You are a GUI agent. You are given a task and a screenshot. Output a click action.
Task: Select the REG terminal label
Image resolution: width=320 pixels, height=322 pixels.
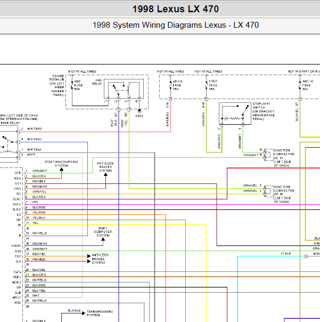pos(18,179)
